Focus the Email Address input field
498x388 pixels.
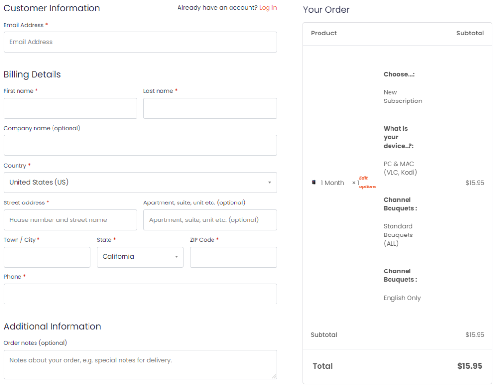[140, 42]
